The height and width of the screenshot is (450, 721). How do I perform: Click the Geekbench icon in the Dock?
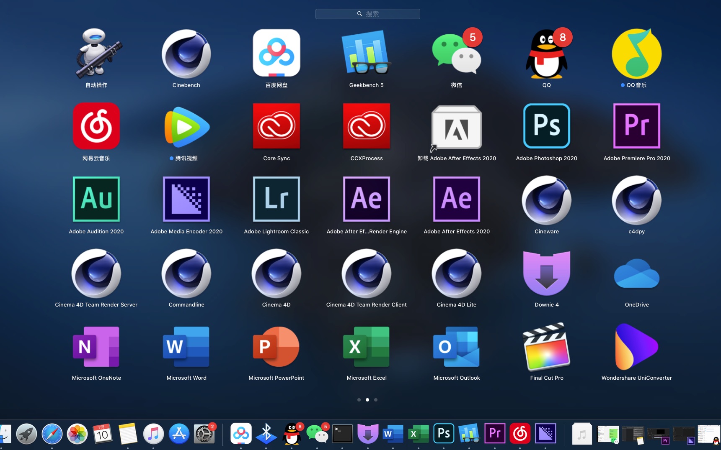(x=469, y=434)
